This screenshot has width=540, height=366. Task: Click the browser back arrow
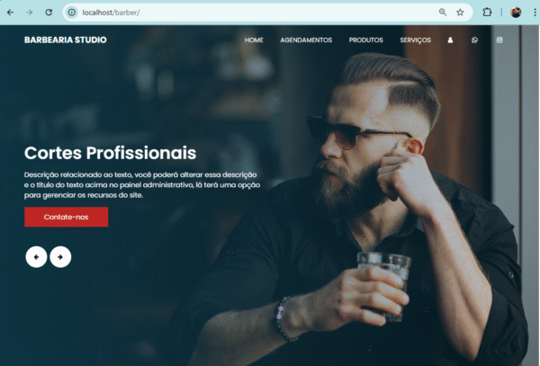10,13
